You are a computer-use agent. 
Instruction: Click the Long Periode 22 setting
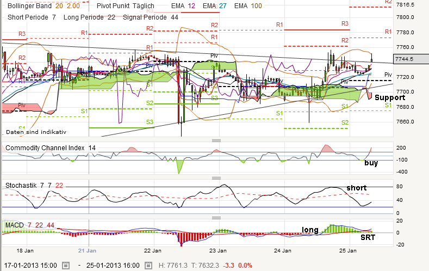pos(89,17)
